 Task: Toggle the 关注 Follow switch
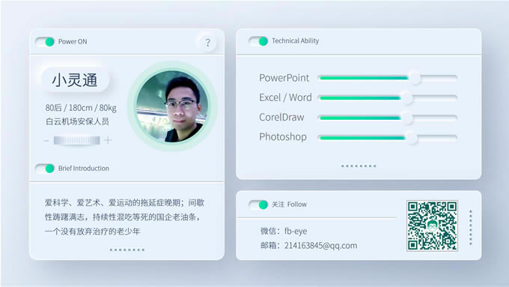(x=258, y=205)
